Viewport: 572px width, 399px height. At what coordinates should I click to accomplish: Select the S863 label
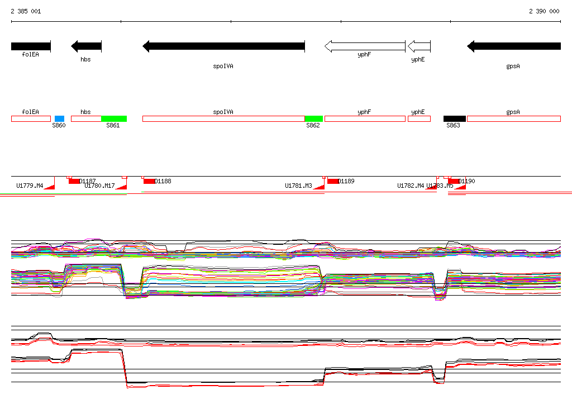[x=453, y=125]
